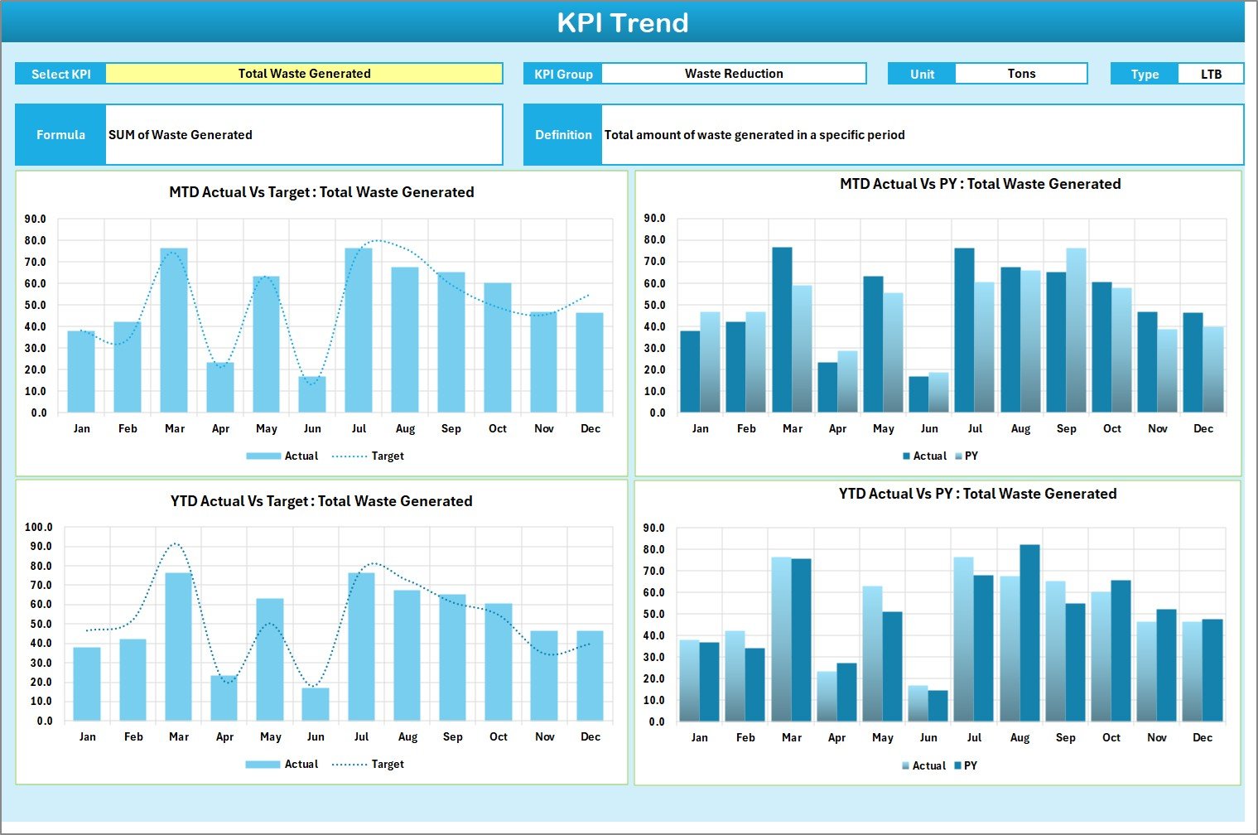1258x835 pixels.
Task: Open the Type dropdown showing LTB
Action: (1211, 73)
